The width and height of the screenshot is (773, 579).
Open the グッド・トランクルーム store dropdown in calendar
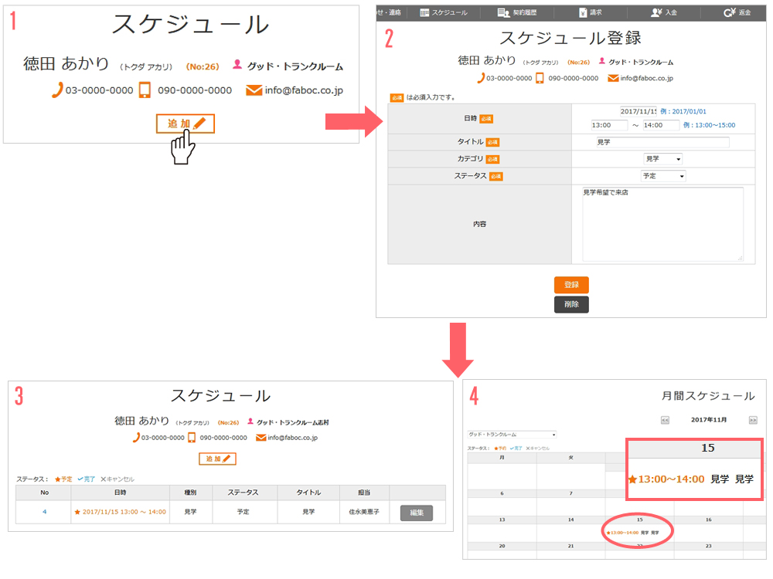512,434
